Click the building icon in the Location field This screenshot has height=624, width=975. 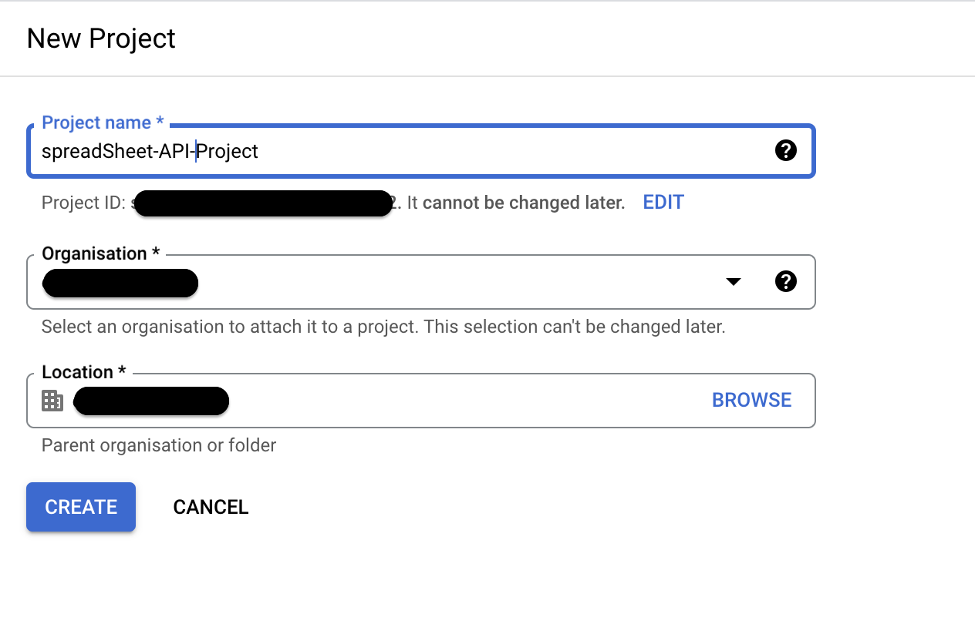52,400
